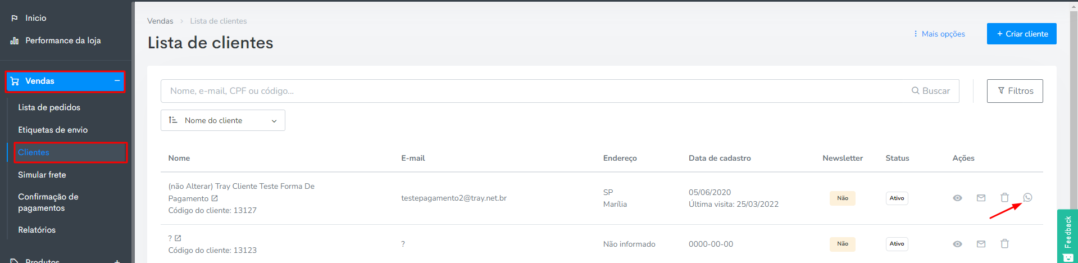Open the Nome do cliente sort dropdown
The width and height of the screenshot is (1078, 263).
click(x=223, y=120)
